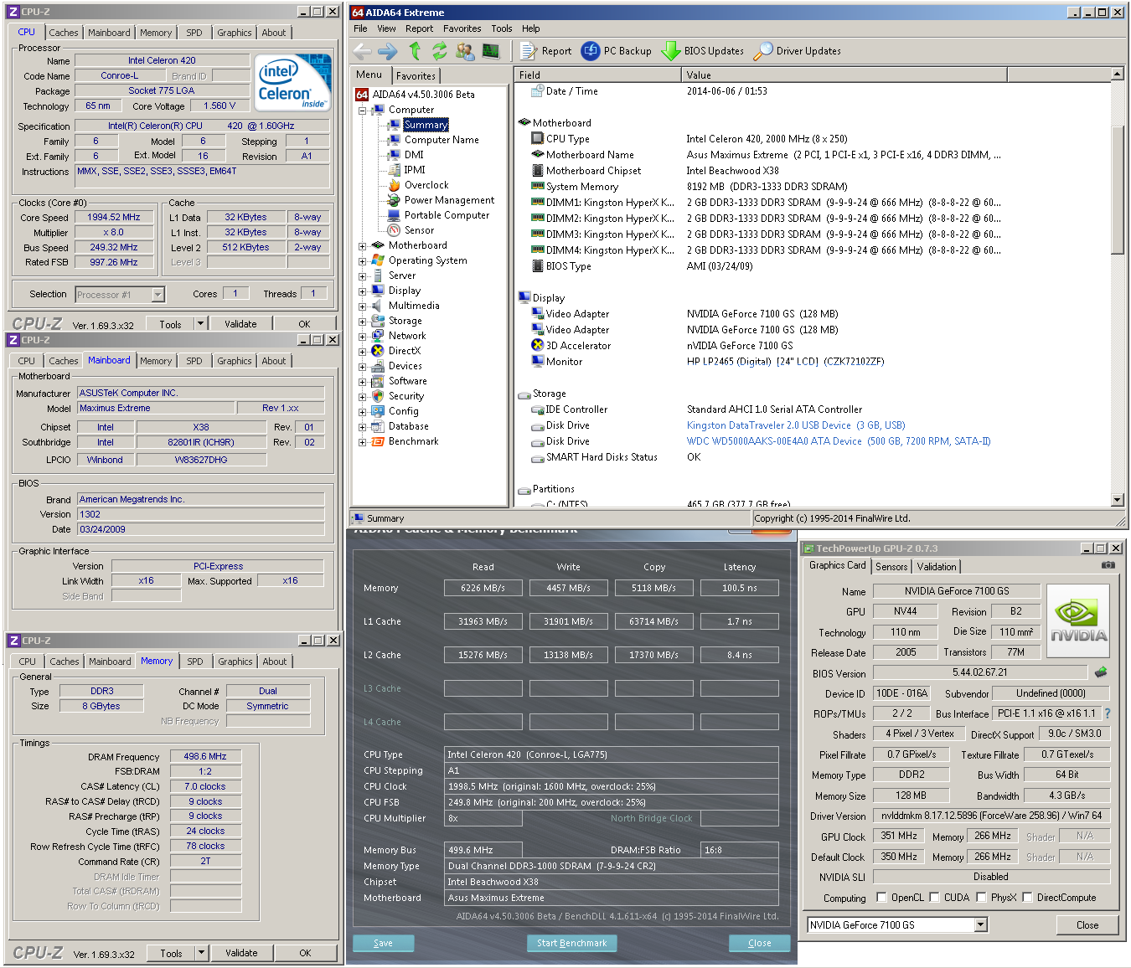Select Computer Name in the AIDA64 tree
1131x968 pixels.
pyautogui.click(x=442, y=140)
